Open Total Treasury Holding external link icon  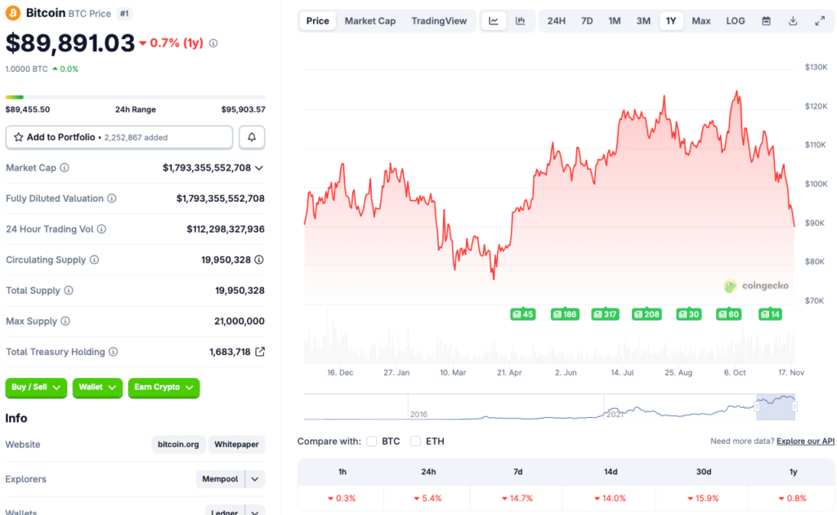click(260, 352)
